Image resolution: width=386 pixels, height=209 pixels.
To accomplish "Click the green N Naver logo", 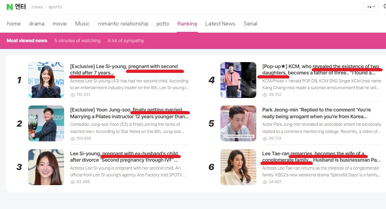I will click(10, 7).
